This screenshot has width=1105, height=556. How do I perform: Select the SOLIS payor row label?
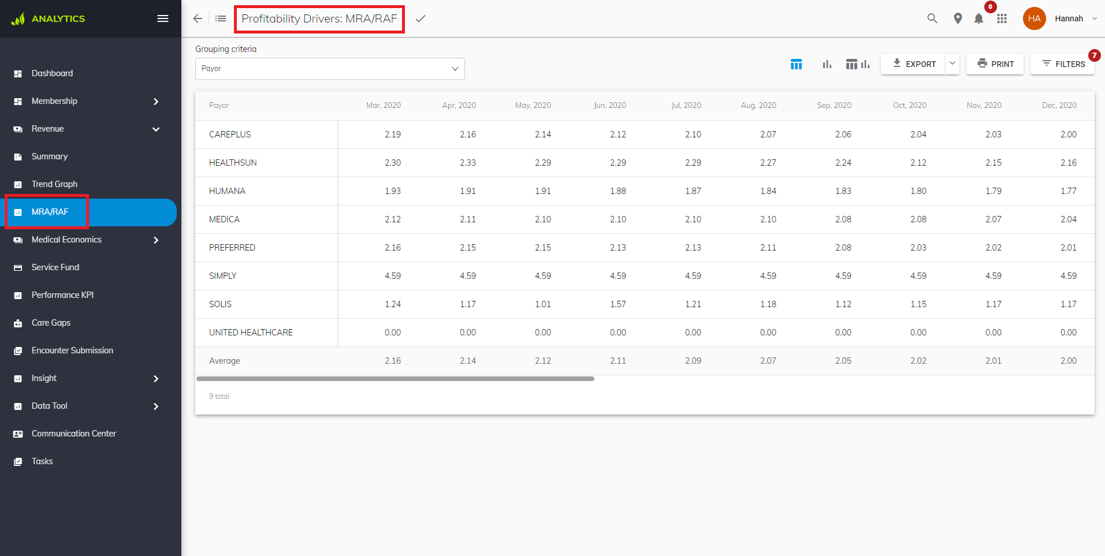220,304
